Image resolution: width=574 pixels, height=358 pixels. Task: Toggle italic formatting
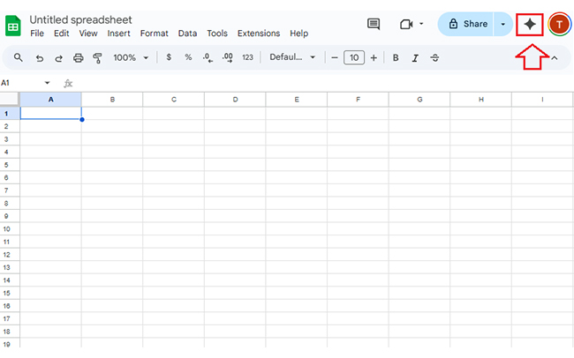click(x=415, y=57)
